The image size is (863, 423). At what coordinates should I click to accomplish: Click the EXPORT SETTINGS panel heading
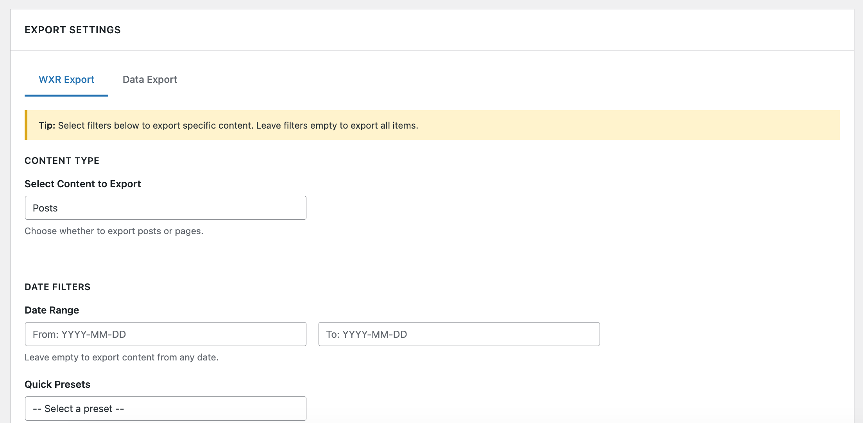pos(73,30)
